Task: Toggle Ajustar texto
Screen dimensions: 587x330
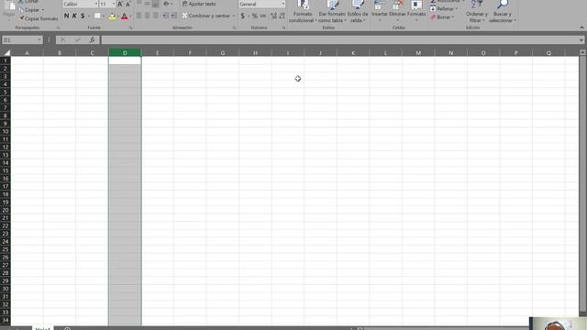Action: (x=199, y=4)
